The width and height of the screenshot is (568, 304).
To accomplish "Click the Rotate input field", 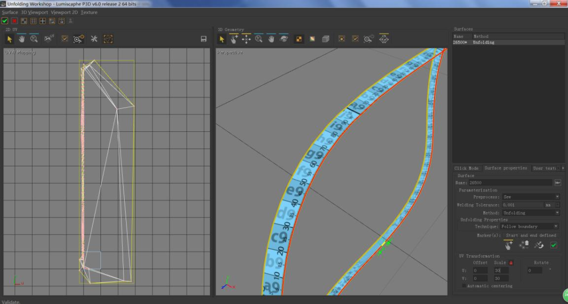I will tap(535, 270).
